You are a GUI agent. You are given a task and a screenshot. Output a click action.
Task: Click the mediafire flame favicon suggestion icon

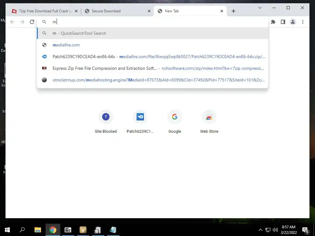[44, 57]
